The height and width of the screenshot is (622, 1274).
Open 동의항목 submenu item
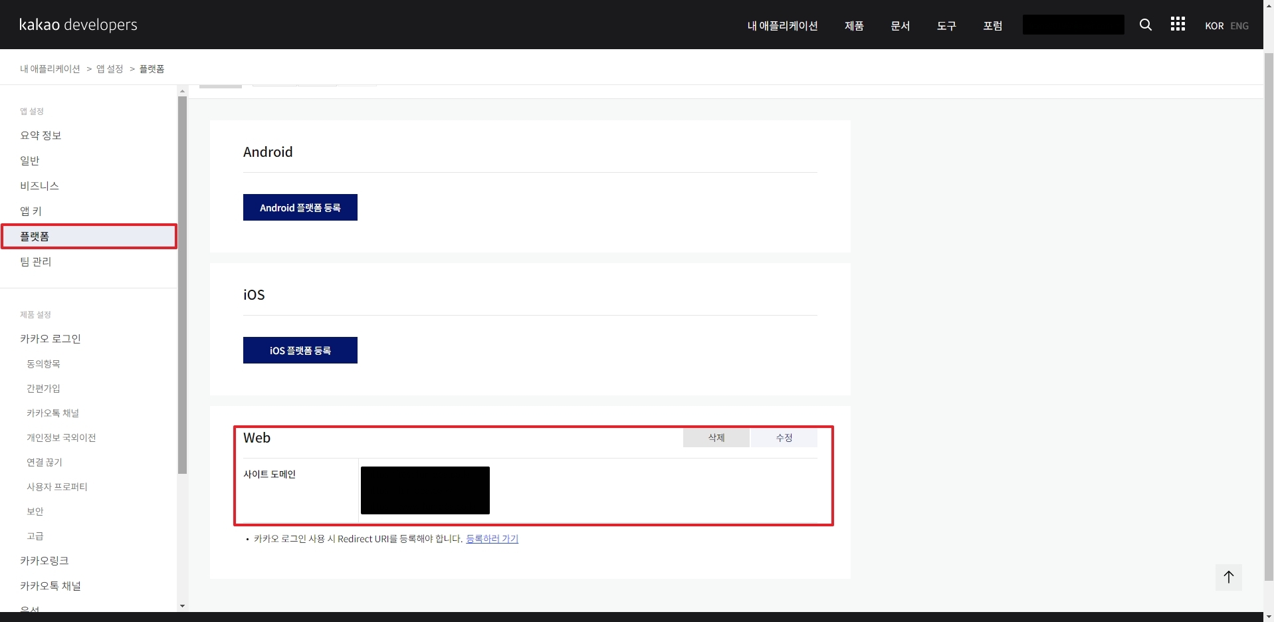coord(43,364)
